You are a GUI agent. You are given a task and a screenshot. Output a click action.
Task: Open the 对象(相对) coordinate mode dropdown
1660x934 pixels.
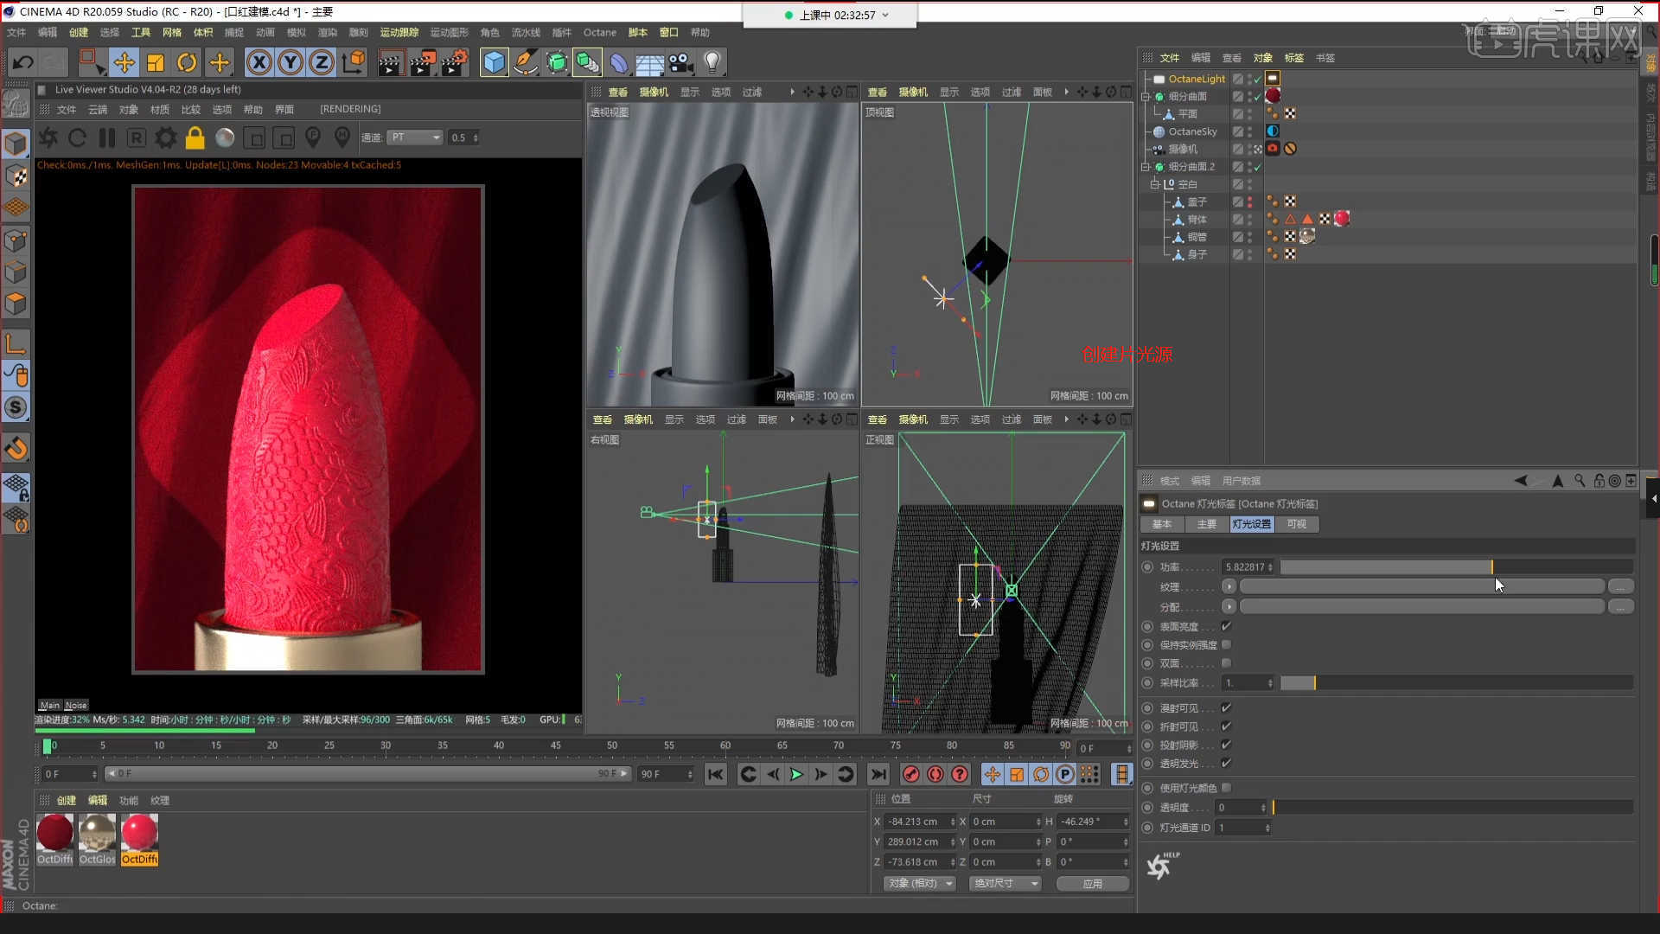point(919,884)
